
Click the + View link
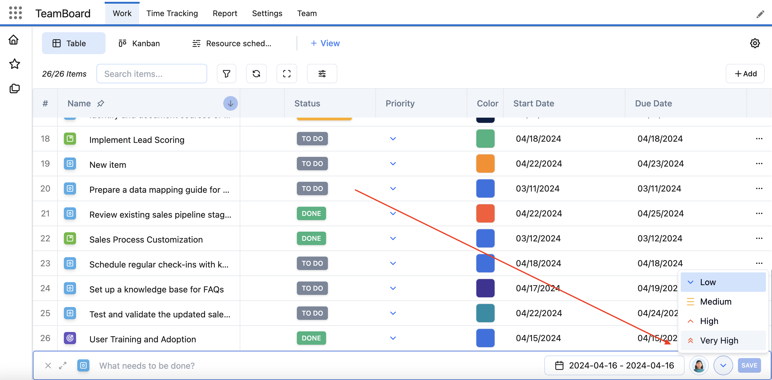tap(325, 43)
